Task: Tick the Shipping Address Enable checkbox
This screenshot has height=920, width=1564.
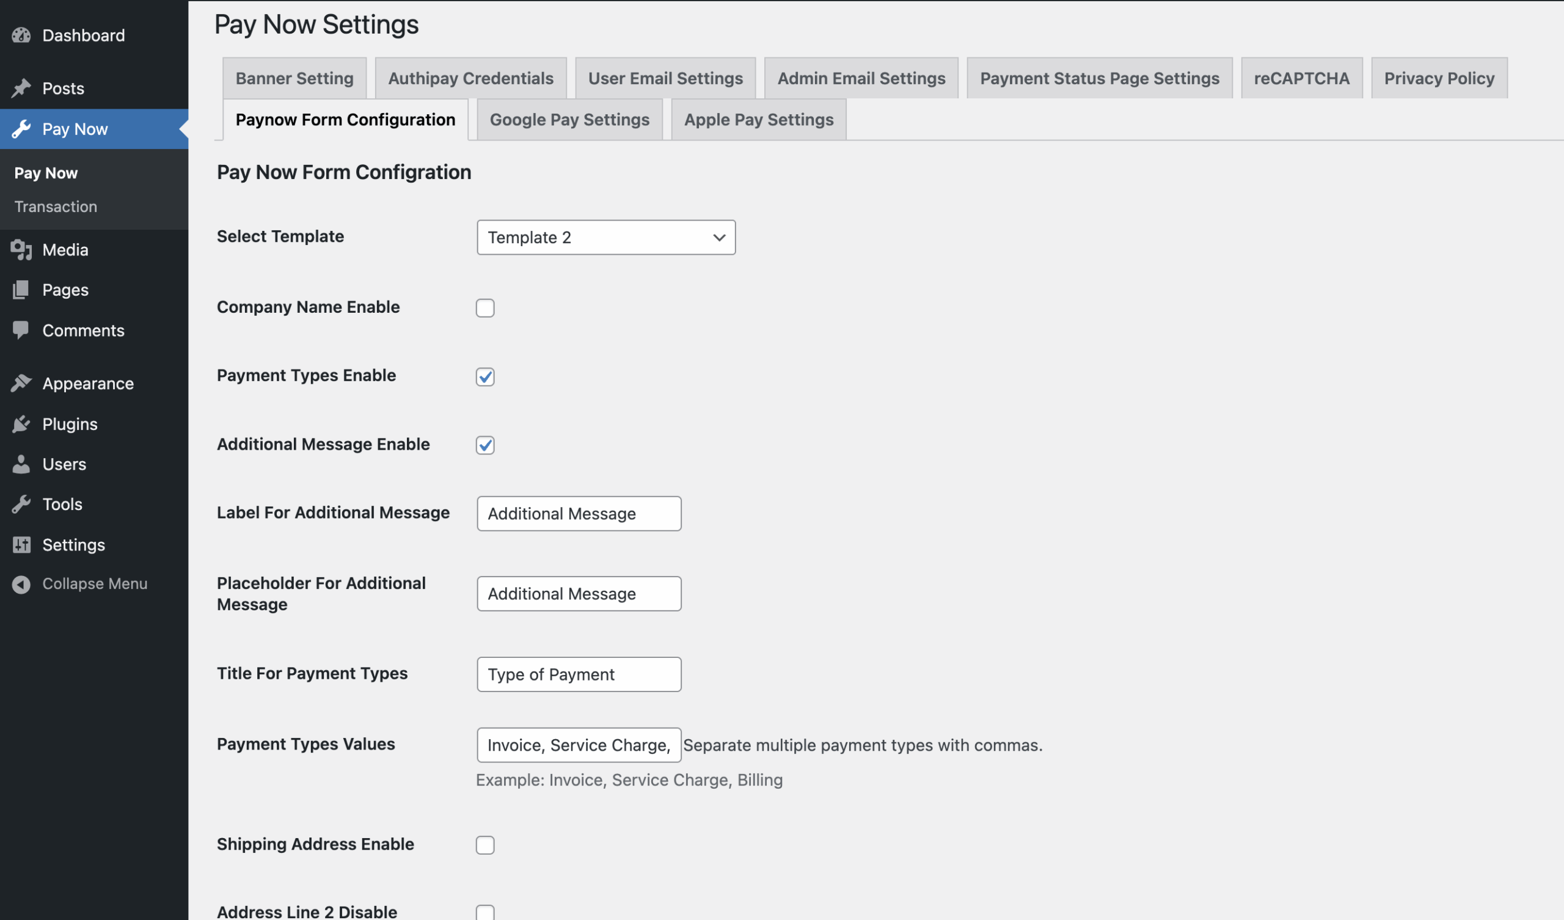Action: pos(484,845)
